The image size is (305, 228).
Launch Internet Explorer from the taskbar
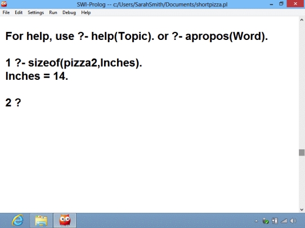(x=17, y=221)
